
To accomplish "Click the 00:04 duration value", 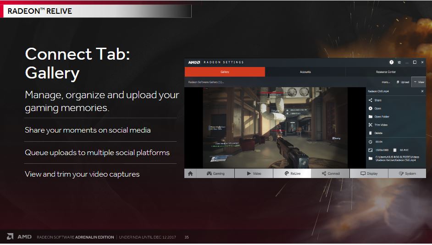I will (x=379, y=142).
